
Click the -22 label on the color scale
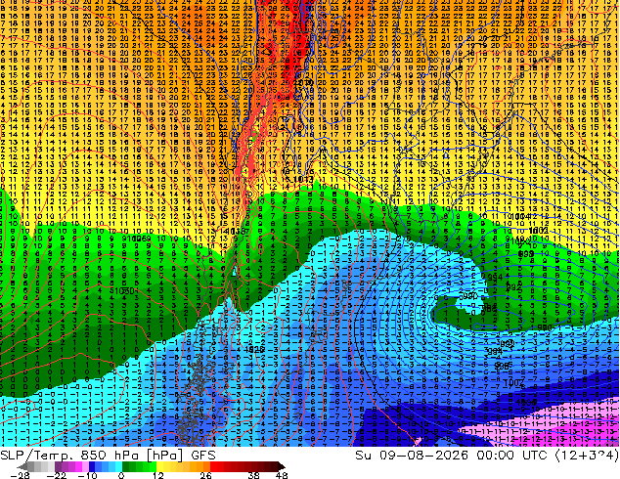click(x=57, y=475)
